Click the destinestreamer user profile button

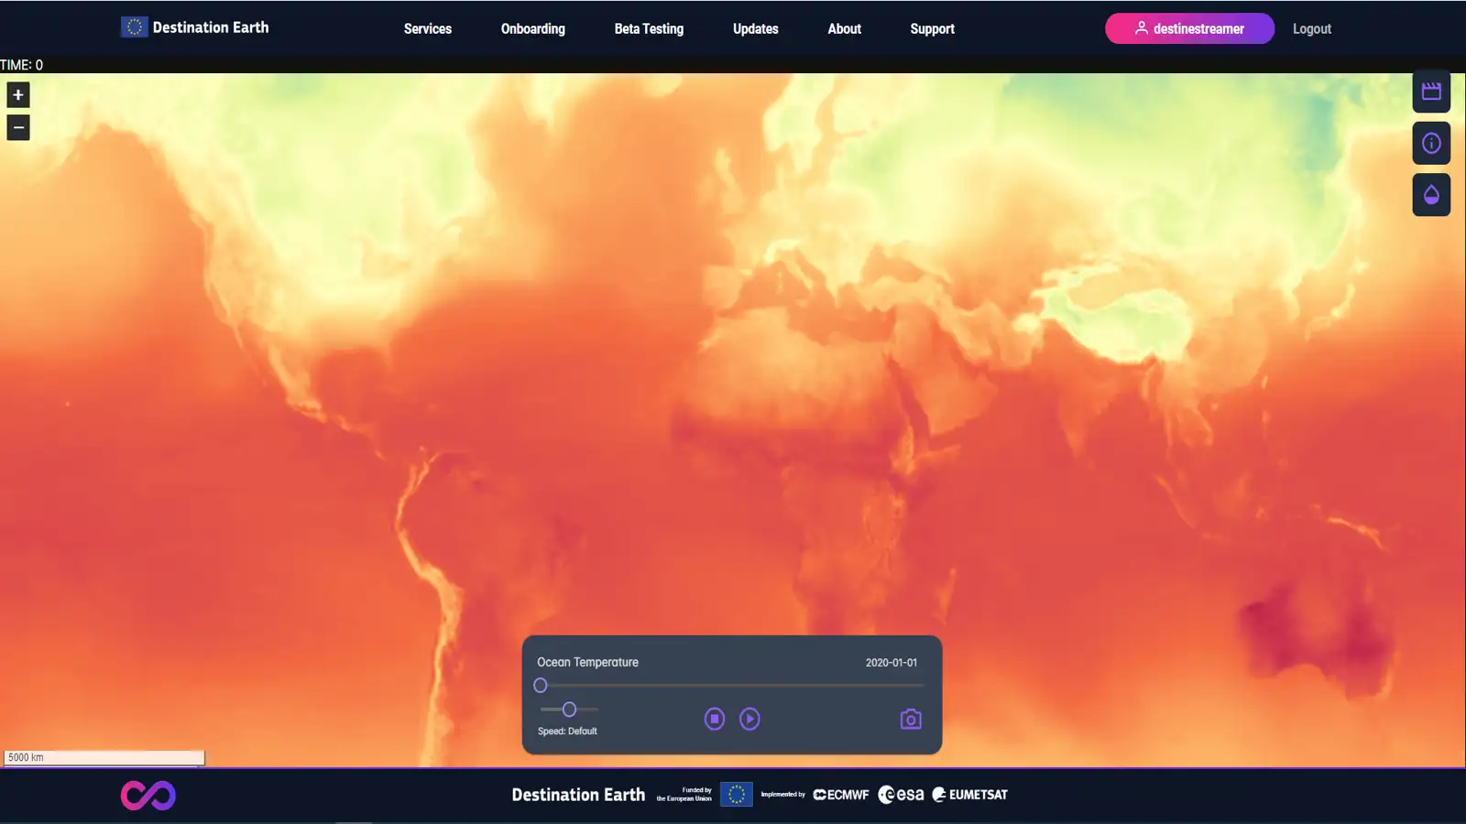pyautogui.click(x=1189, y=29)
